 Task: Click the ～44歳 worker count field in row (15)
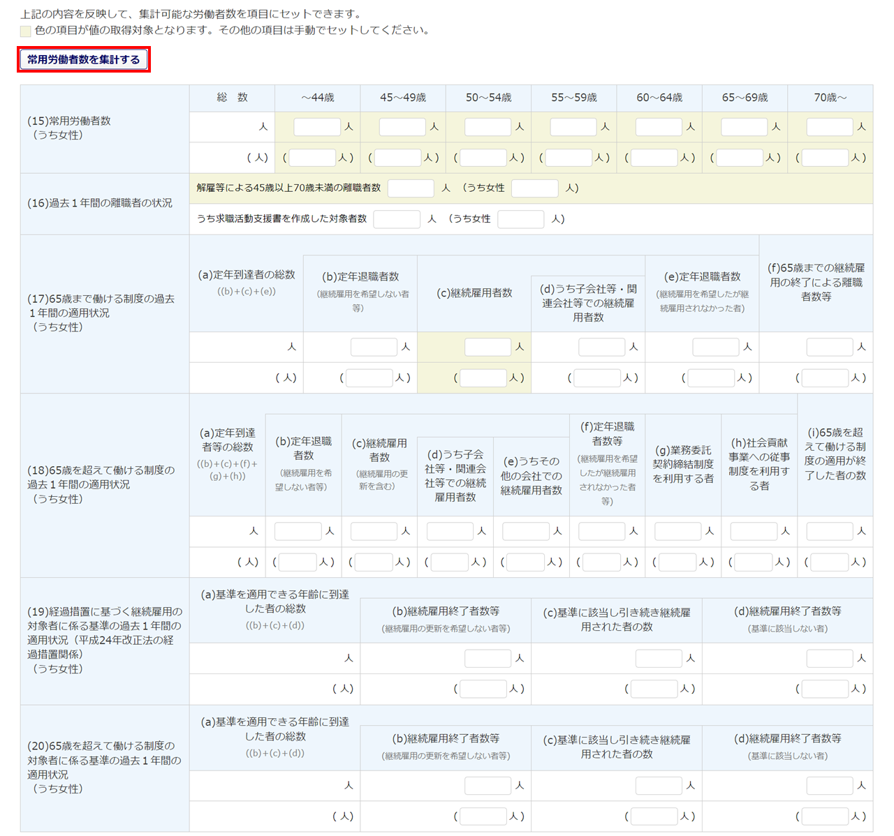pos(316,127)
